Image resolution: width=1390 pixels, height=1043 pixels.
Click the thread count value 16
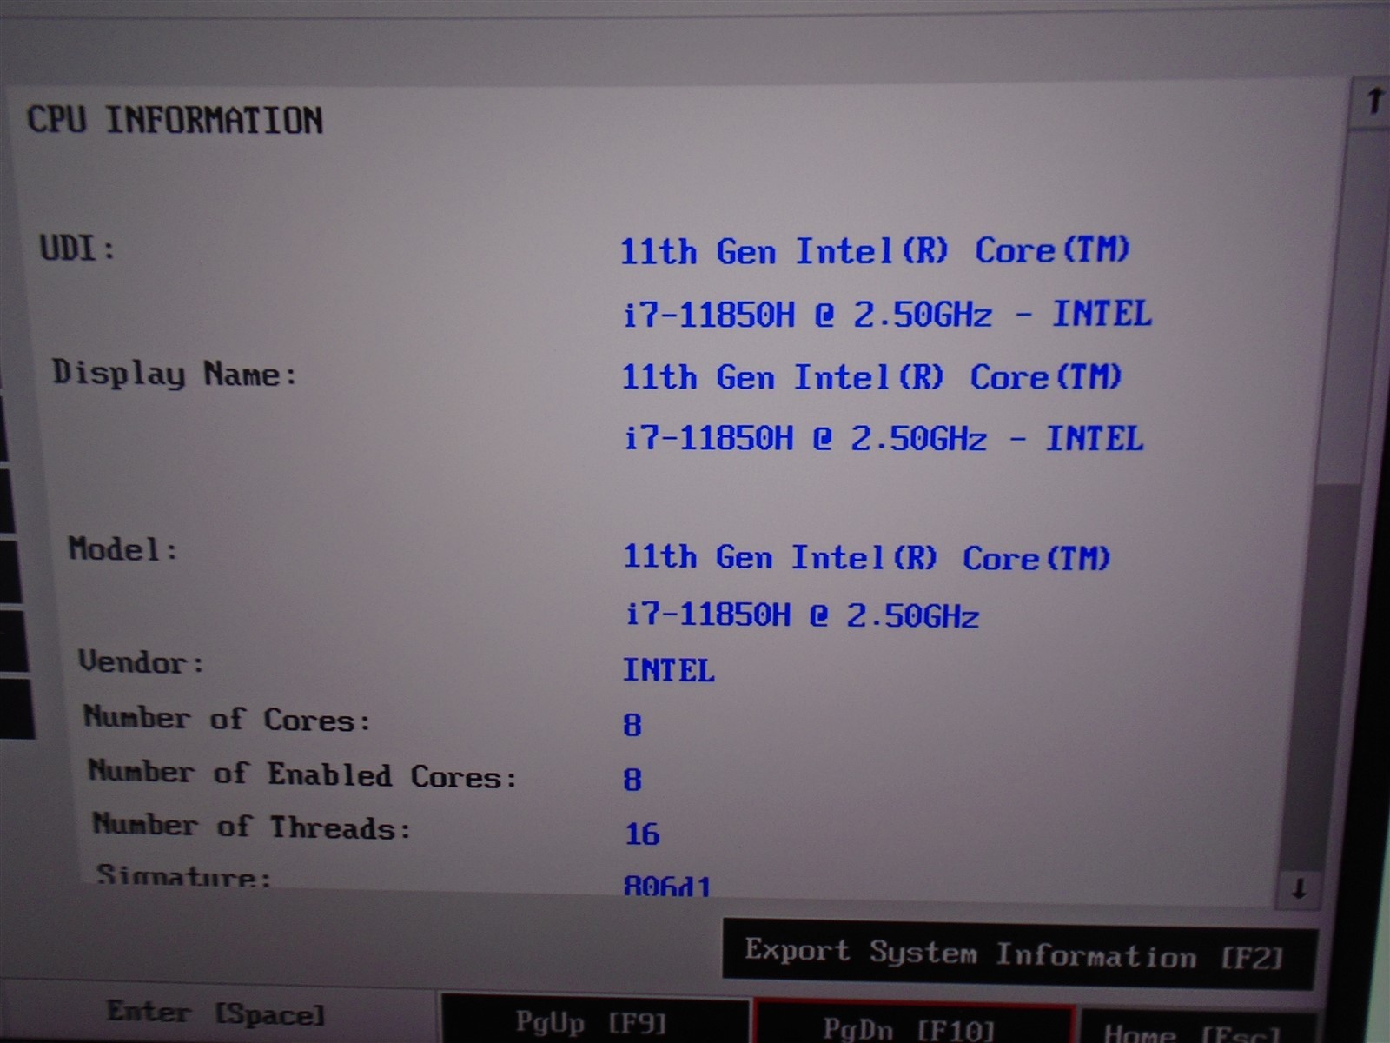tap(642, 834)
